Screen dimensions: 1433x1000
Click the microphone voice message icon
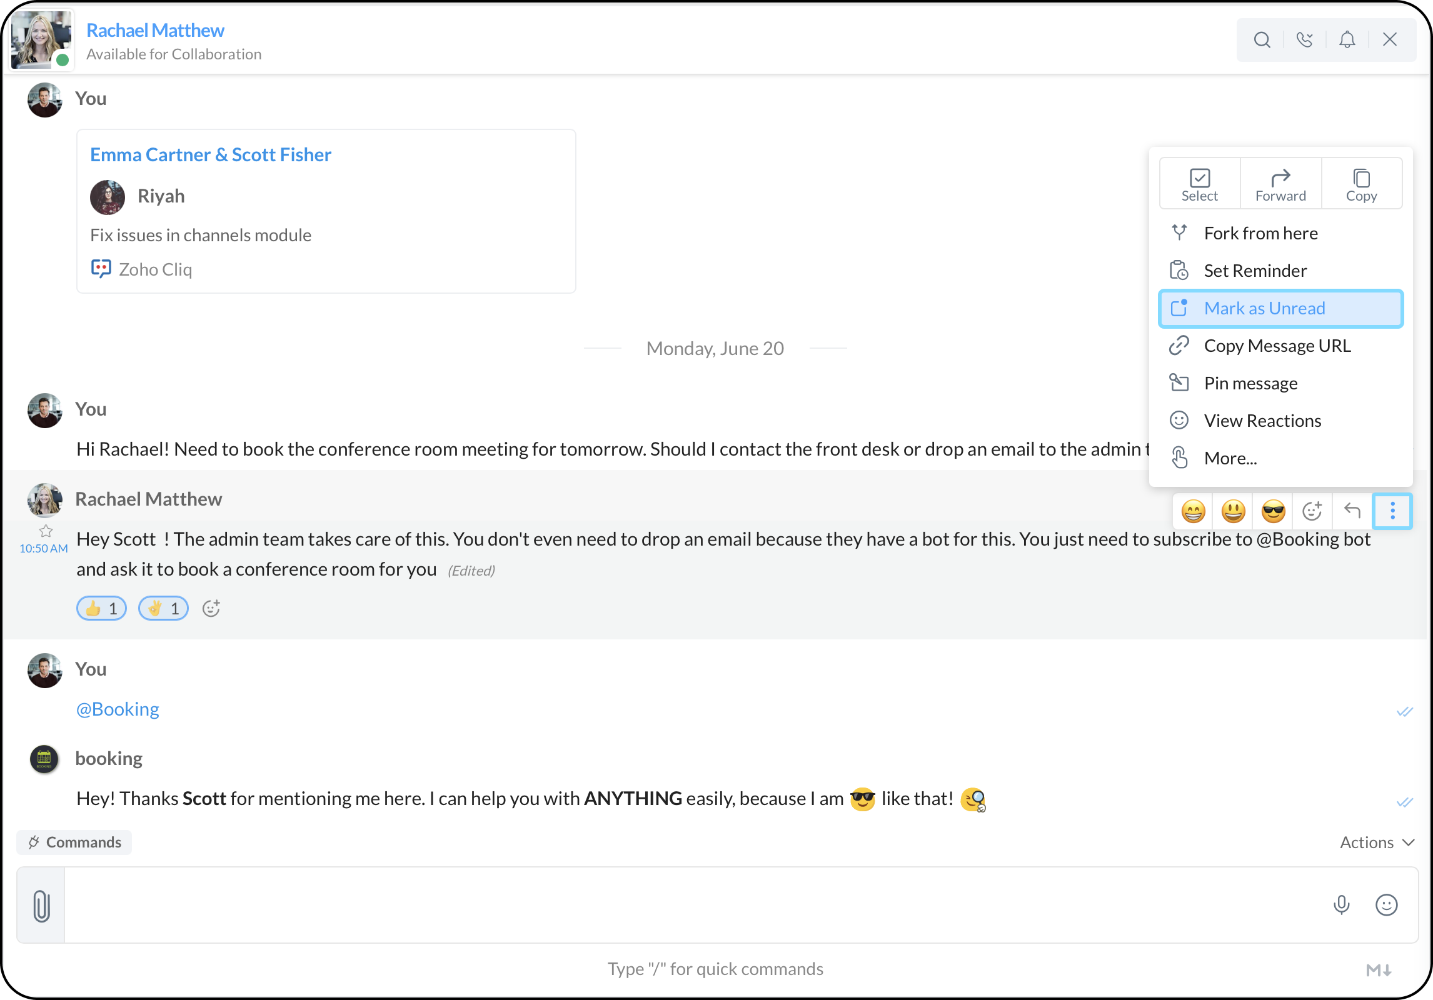[x=1341, y=904]
